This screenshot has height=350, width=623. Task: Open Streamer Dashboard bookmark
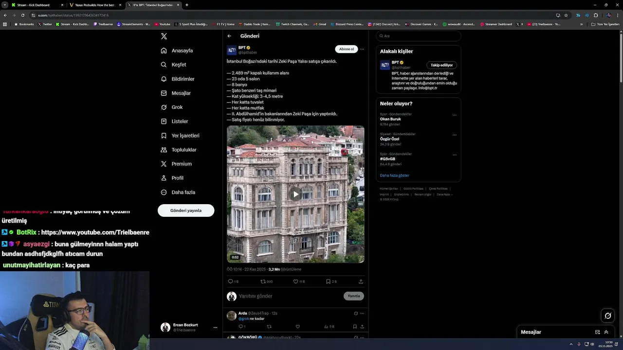(x=496, y=24)
